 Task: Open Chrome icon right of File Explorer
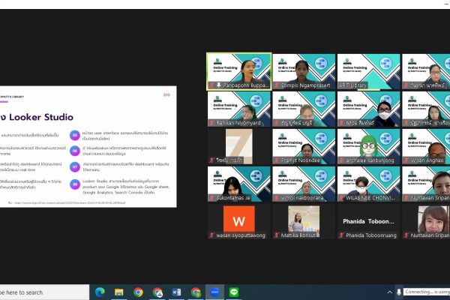click(x=138, y=292)
